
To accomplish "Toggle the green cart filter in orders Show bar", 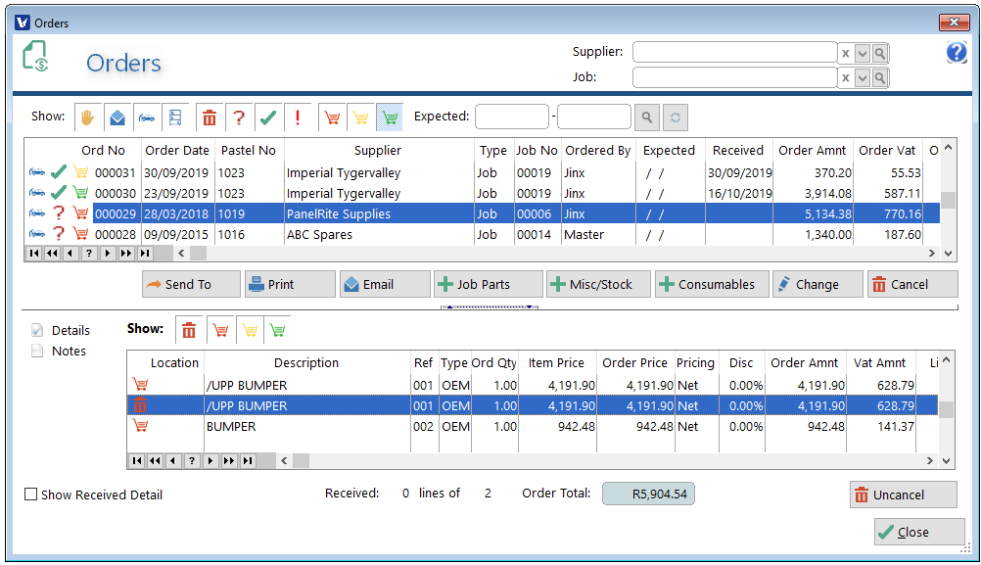I will 390,117.
